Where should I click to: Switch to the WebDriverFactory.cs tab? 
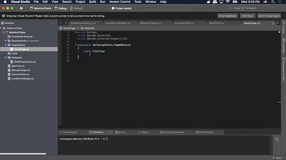83,23
